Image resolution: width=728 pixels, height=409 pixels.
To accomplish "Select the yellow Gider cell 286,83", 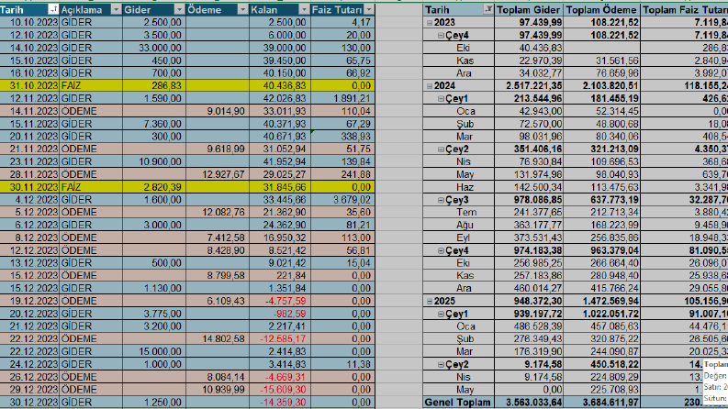I will pyautogui.click(x=154, y=86).
